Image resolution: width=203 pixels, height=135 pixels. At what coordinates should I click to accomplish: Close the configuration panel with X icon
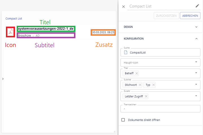click(x=123, y=7)
